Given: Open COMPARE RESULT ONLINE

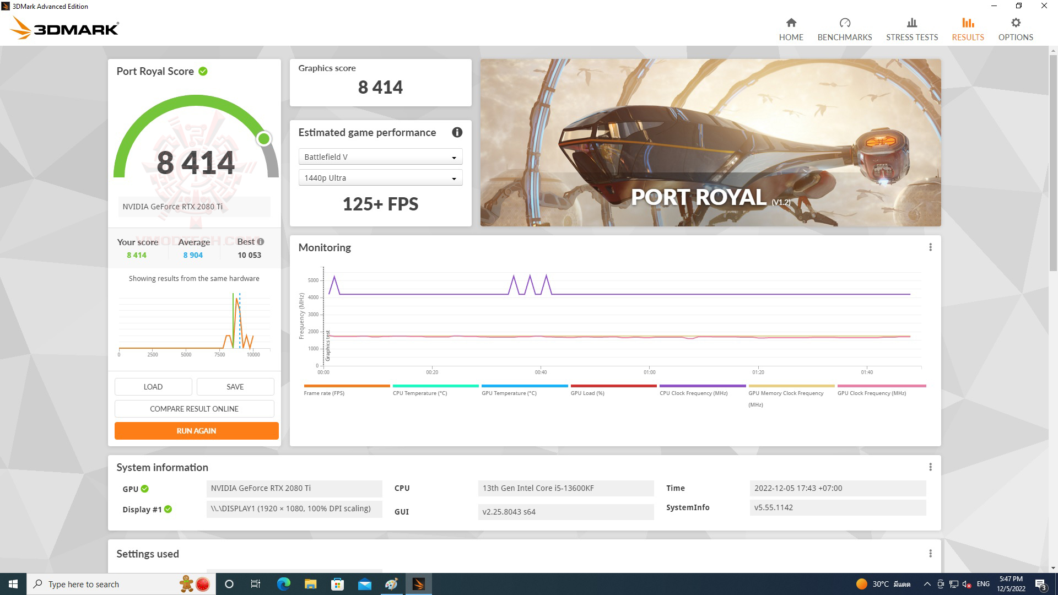Looking at the screenshot, I should tap(194, 409).
